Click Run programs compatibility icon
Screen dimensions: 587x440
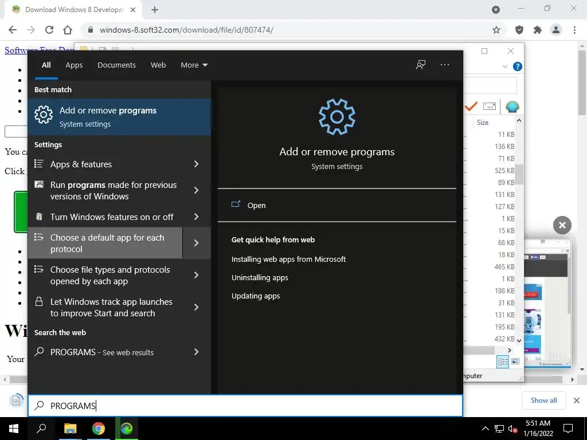tap(38, 184)
